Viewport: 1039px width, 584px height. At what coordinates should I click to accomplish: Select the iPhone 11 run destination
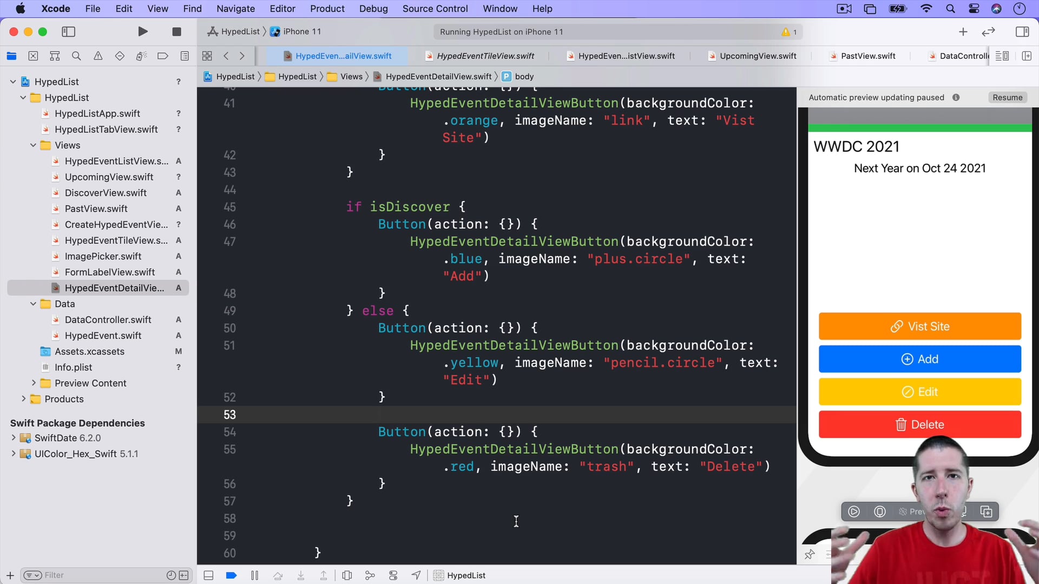point(295,32)
